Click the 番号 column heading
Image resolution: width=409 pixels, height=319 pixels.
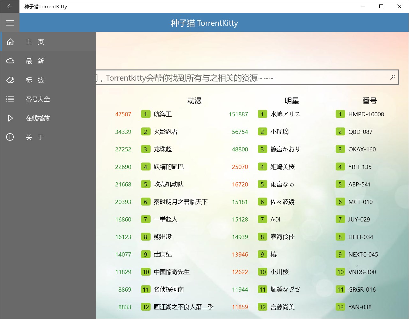370,101
